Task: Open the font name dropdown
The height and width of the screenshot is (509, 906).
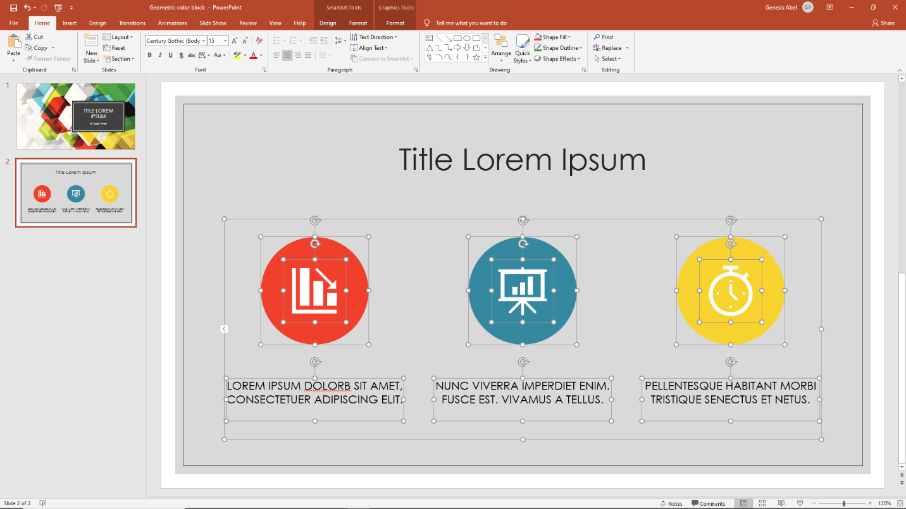Action: click(204, 40)
